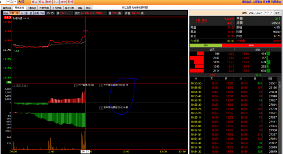Toggle the K線 chart mode button
Image resolution: width=283 pixels, height=154 pixels.
6,13
